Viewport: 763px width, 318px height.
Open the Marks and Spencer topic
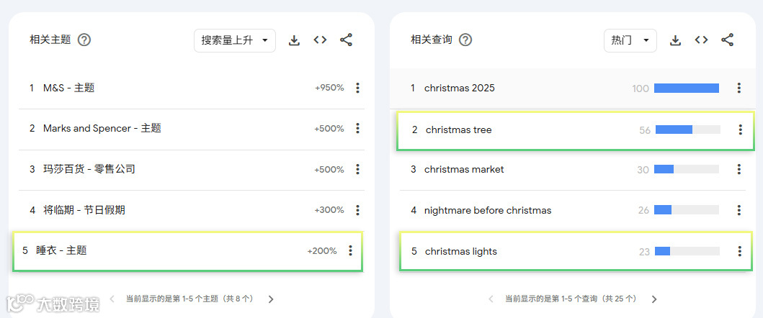pyautogui.click(x=102, y=129)
